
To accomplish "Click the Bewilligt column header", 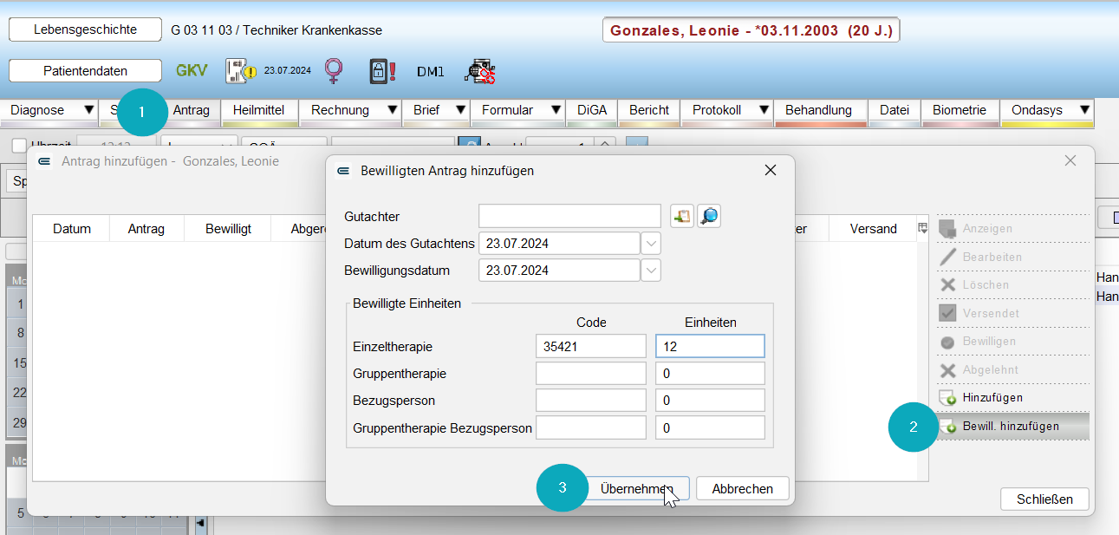I will point(228,229).
